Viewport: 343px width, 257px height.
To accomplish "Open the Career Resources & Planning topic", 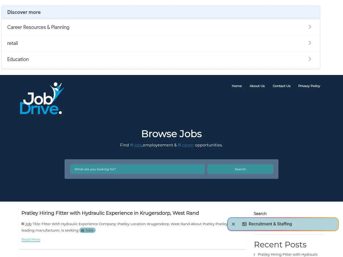I will coord(161,27).
